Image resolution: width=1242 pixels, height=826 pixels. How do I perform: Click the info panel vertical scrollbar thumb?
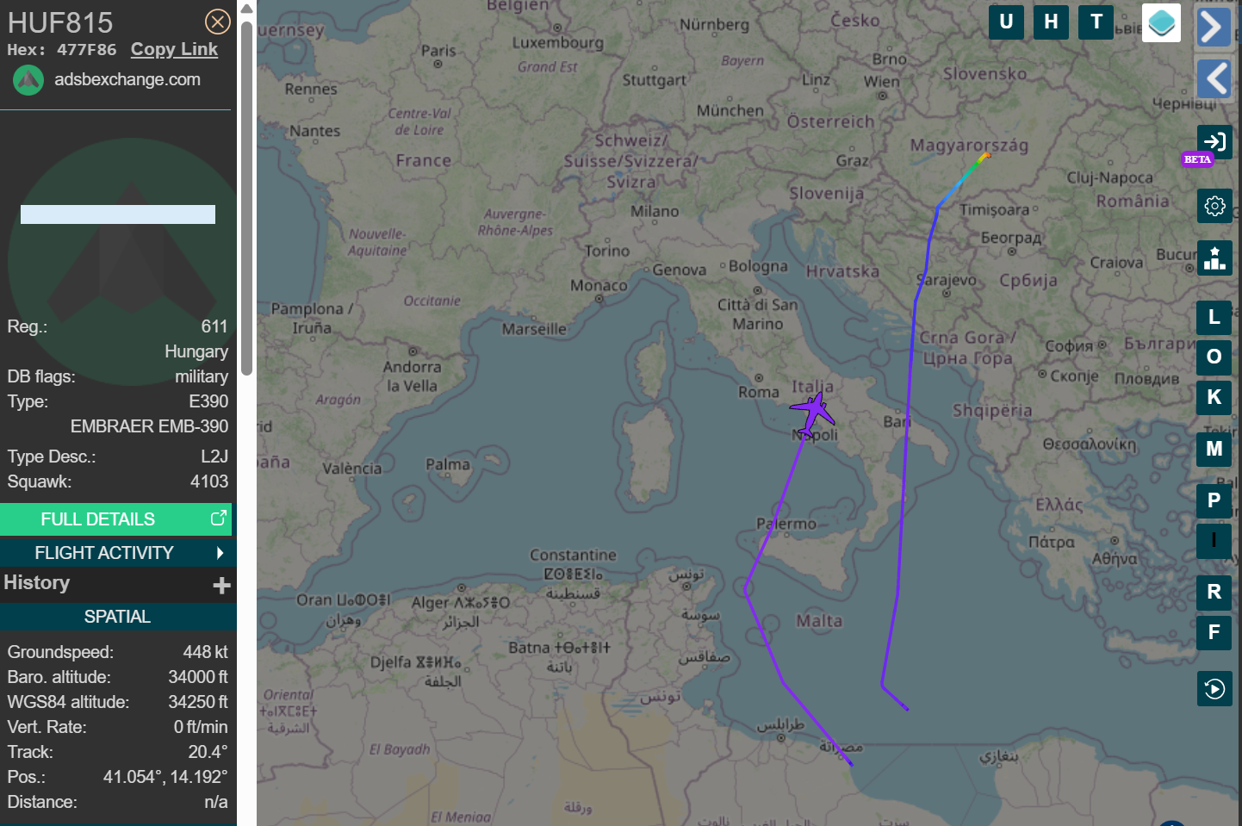(246, 198)
